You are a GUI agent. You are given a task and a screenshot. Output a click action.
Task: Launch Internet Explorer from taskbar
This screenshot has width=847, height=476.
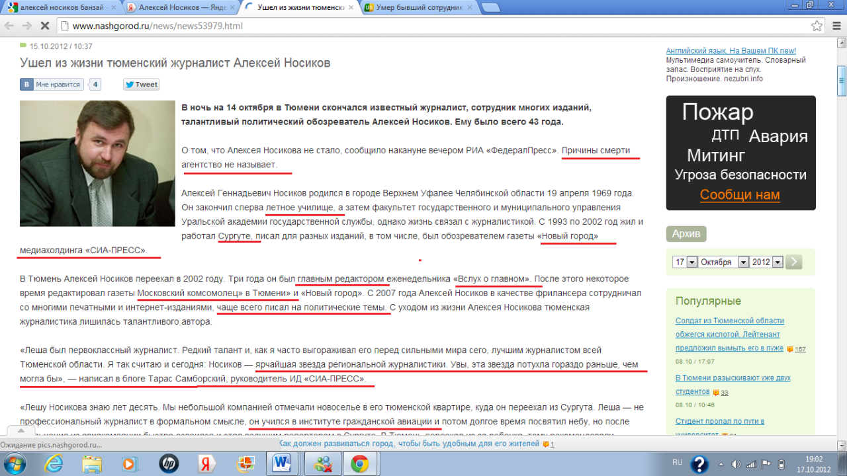(x=55, y=464)
